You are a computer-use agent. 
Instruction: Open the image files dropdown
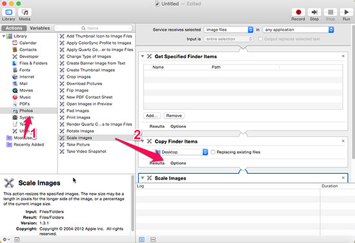(228, 30)
